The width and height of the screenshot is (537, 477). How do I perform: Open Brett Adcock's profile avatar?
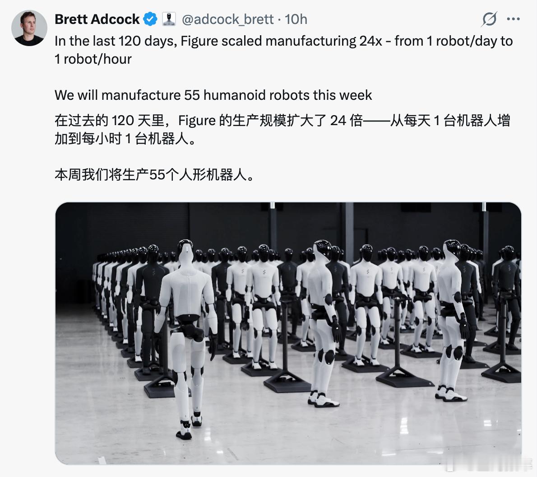[x=29, y=28]
